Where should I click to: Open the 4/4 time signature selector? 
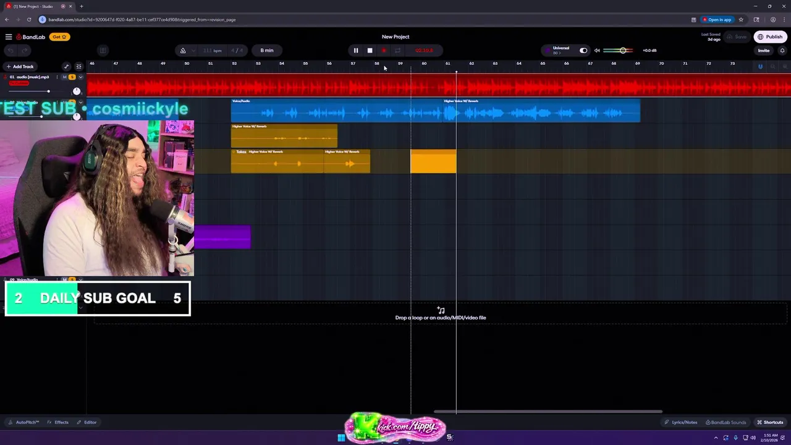[237, 51]
